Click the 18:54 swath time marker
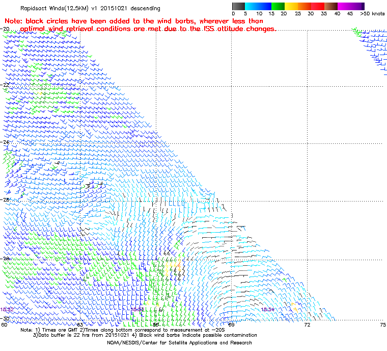The image size is (387, 351). click(x=267, y=310)
